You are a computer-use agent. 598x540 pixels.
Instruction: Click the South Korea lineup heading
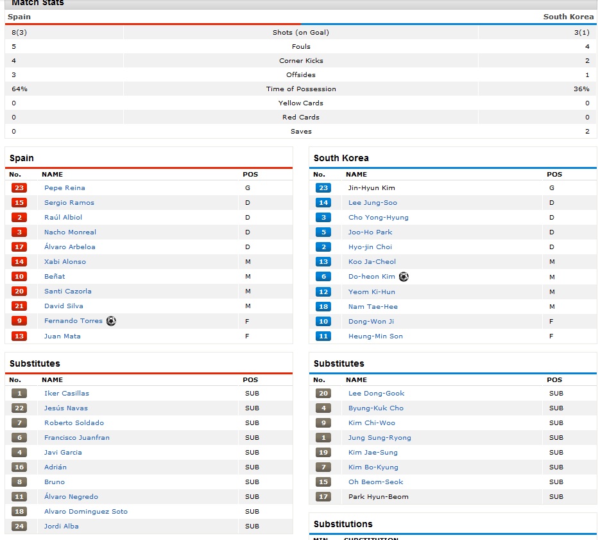pos(341,158)
